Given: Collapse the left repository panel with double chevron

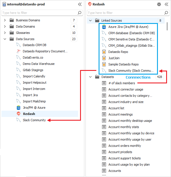Looking at the screenshot, I should (x=80, y=4).
